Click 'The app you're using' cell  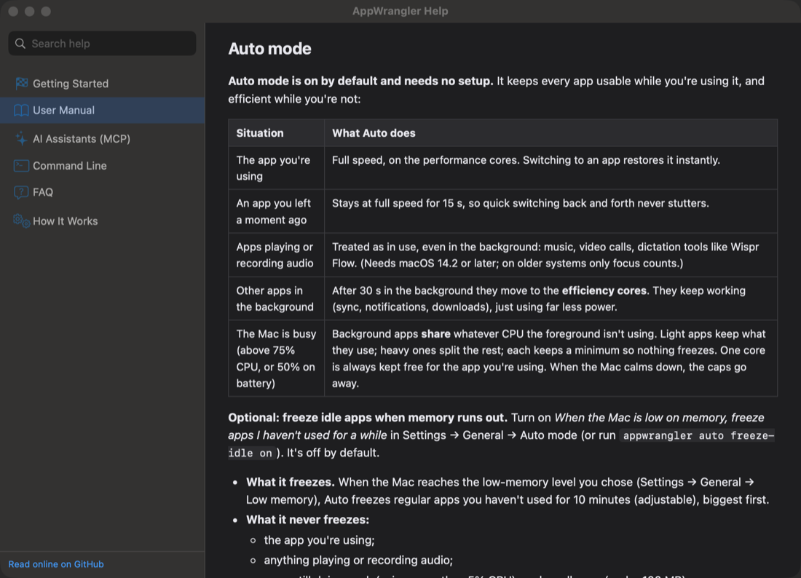[x=277, y=168]
